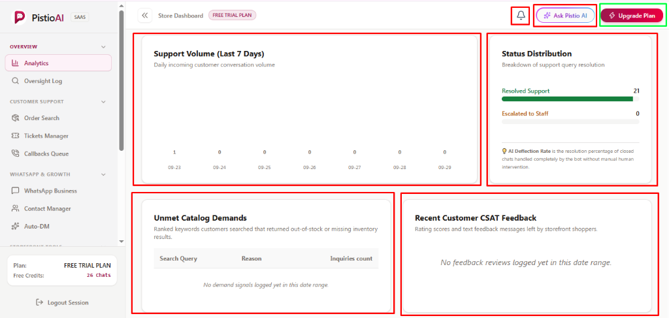Collapse the CUSTOMER SUPPORT section
Viewport: 669px width, 318px height.
(103, 102)
